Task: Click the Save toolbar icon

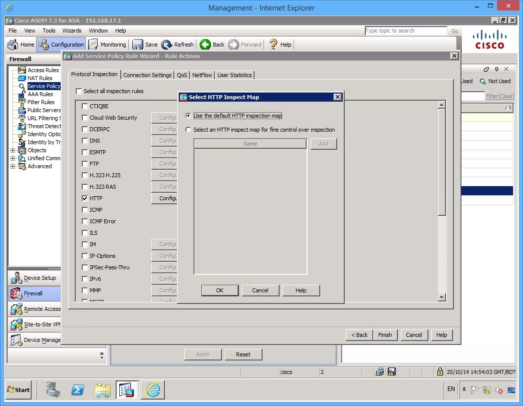Action: tap(138, 44)
